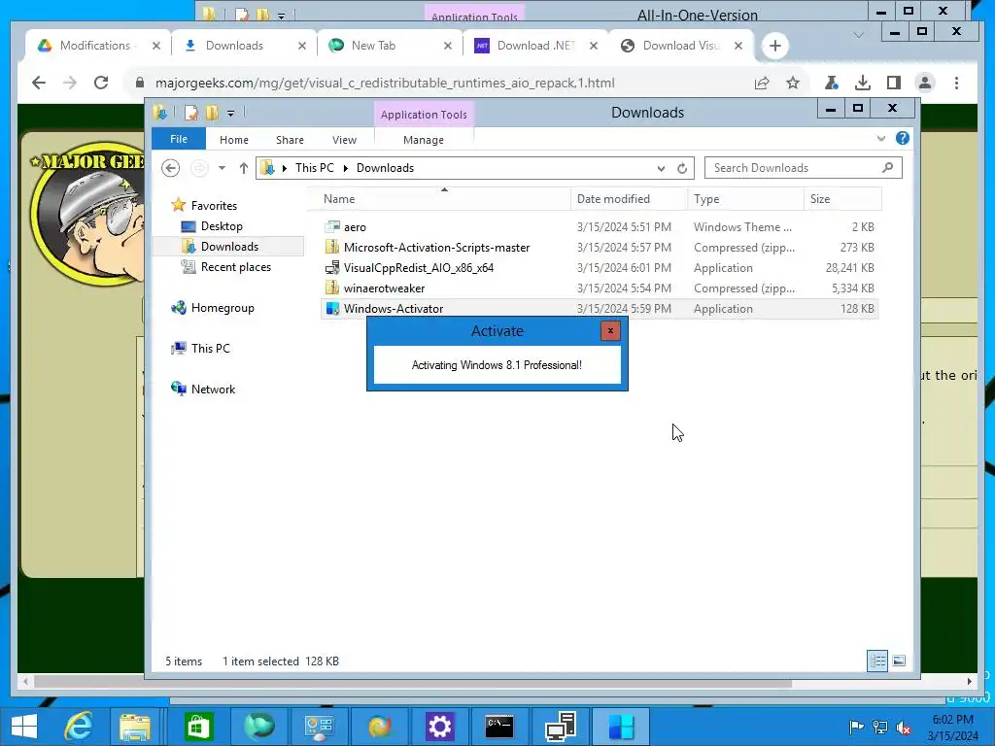The height and width of the screenshot is (746, 995).
Task: Select Recent places in navigation pane
Action: coord(235,267)
